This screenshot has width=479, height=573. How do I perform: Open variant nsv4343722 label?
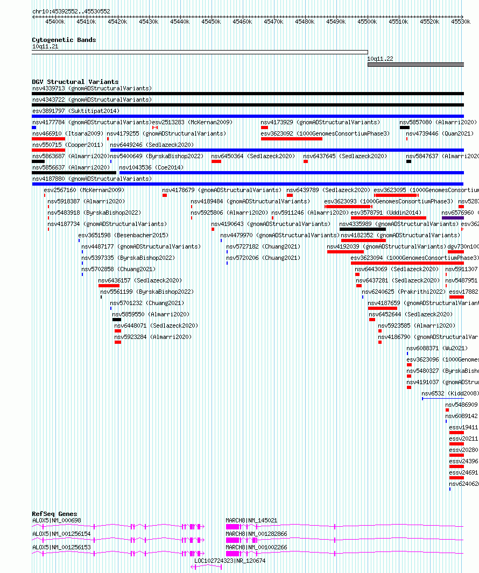pyautogui.click(x=92, y=100)
